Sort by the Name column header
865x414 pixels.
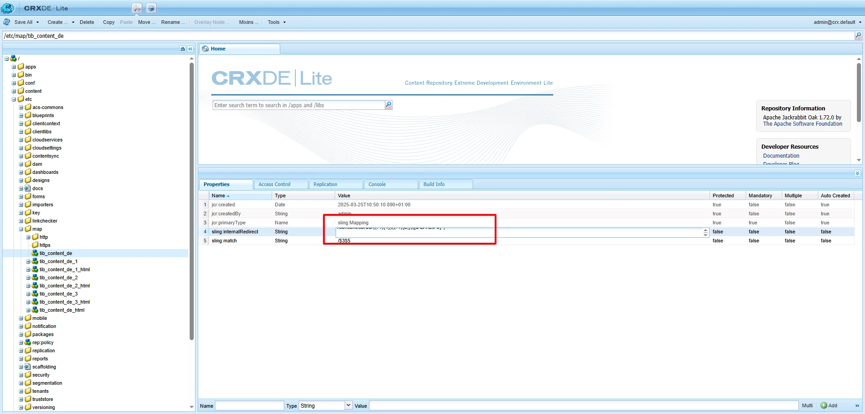[241, 196]
